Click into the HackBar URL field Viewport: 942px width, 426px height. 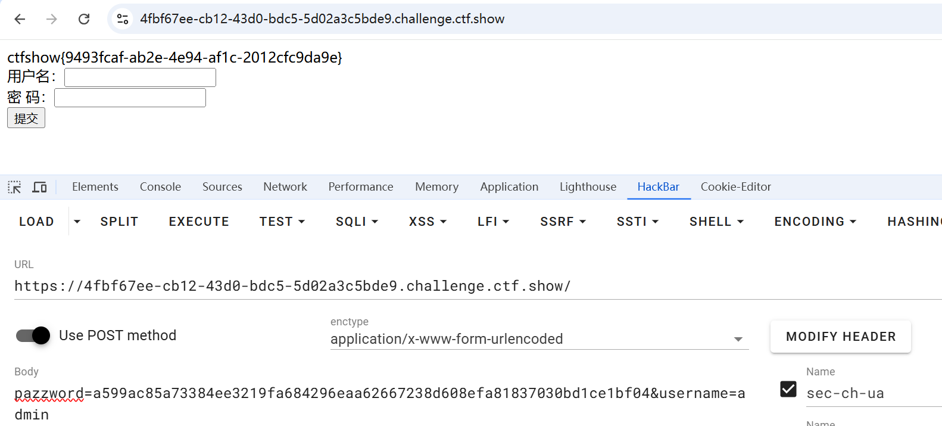(x=417, y=287)
